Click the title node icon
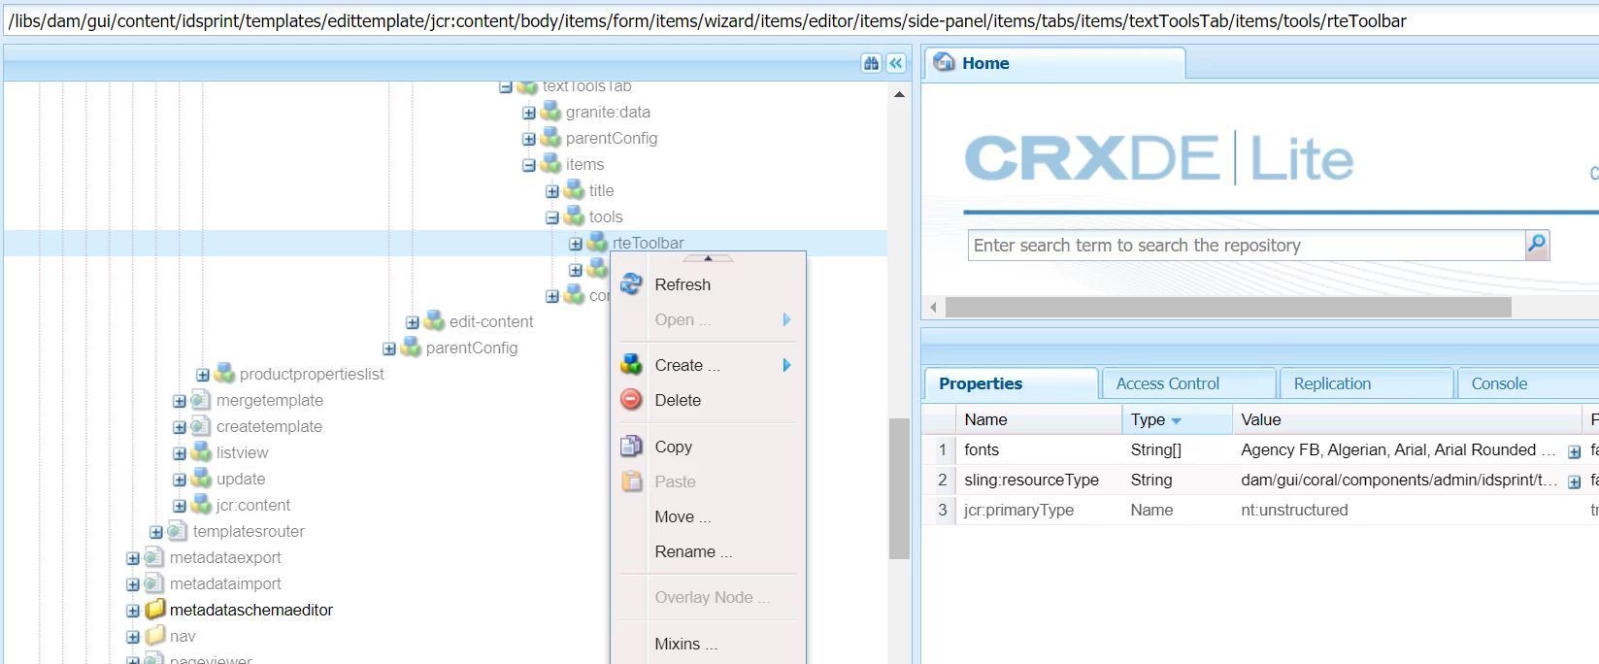Screen dimensions: 1599x664 coord(574,189)
